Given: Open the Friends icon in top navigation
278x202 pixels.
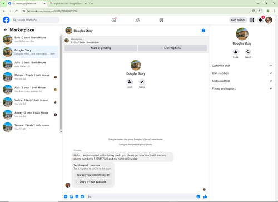Looking at the screenshot, I should pos(137,20).
